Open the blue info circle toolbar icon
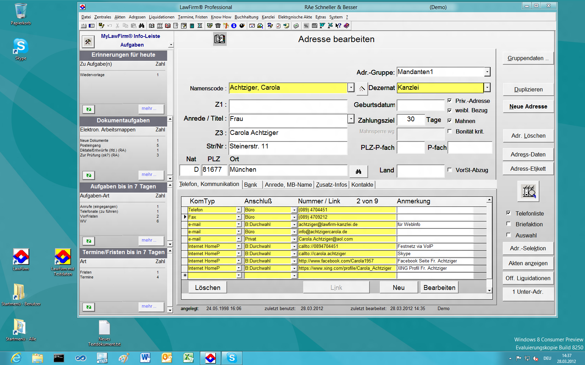This screenshot has height=365, width=585. pos(234,26)
